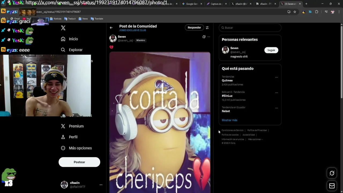The height and width of the screenshot is (193, 343).
Task: Open JOSEO EXCLUSIVE CLUB community link
Action: click(133, 30)
